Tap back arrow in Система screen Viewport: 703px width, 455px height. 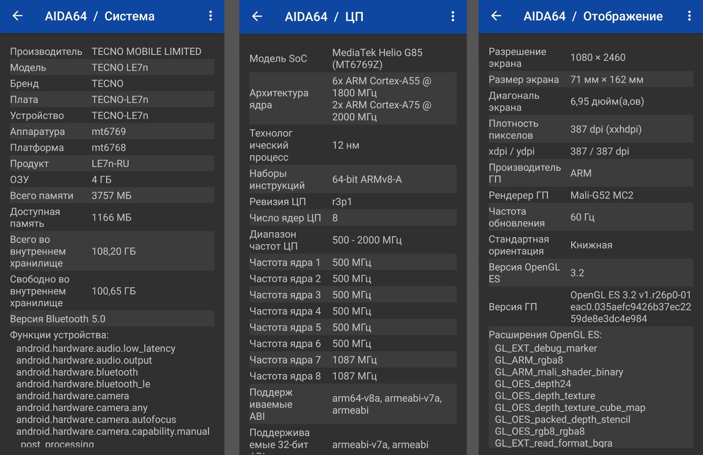(18, 16)
